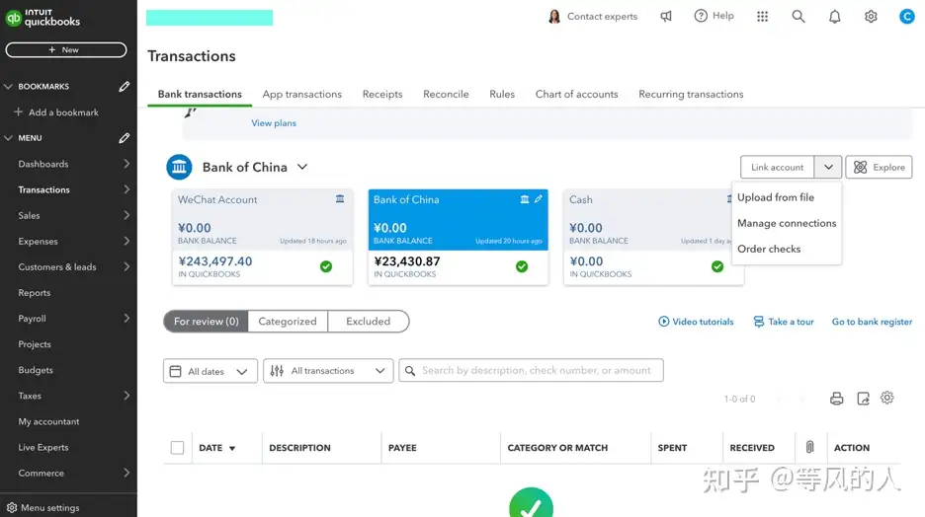
Task: Choose Order checks option
Action: pyautogui.click(x=769, y=249)
